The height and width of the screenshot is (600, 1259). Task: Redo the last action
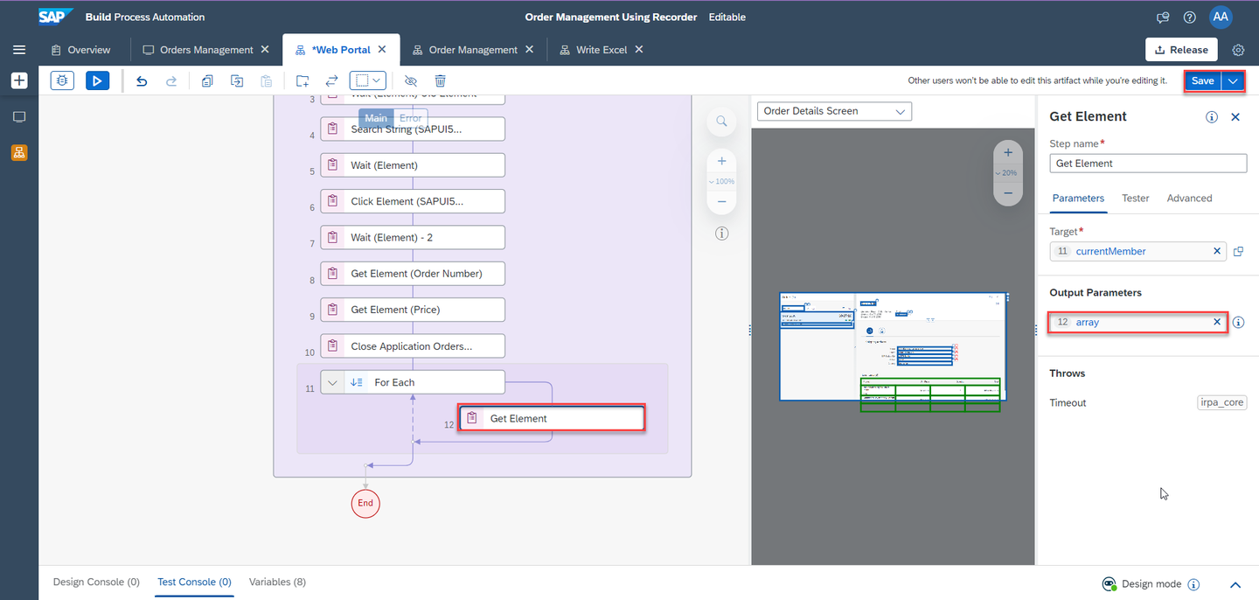click(x=171, y=80)
